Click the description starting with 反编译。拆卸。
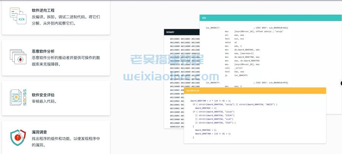Viewport: 342px width, 154px height. [x=66, y=20]
